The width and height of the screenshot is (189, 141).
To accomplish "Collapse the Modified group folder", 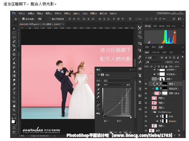I will pyautogui.click(x=152, y=112).
